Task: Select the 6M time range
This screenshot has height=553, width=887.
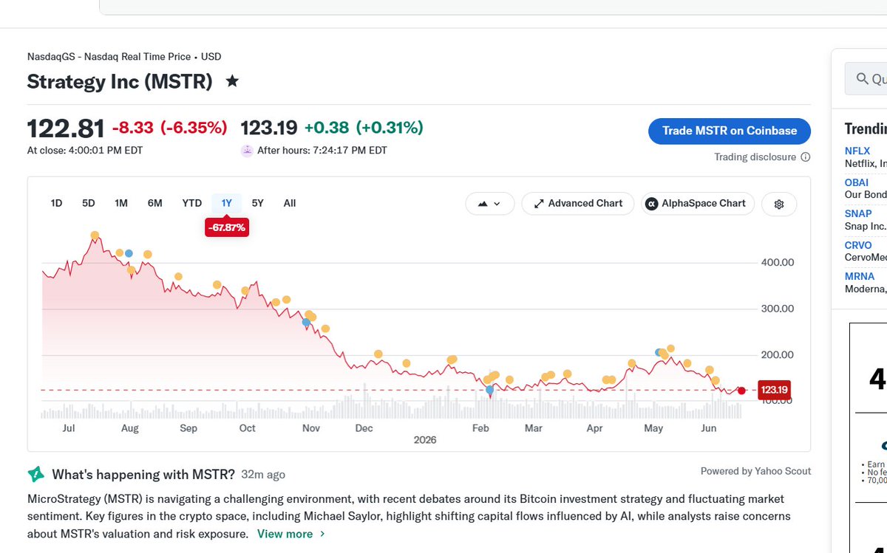Action: tap(154, 203)
